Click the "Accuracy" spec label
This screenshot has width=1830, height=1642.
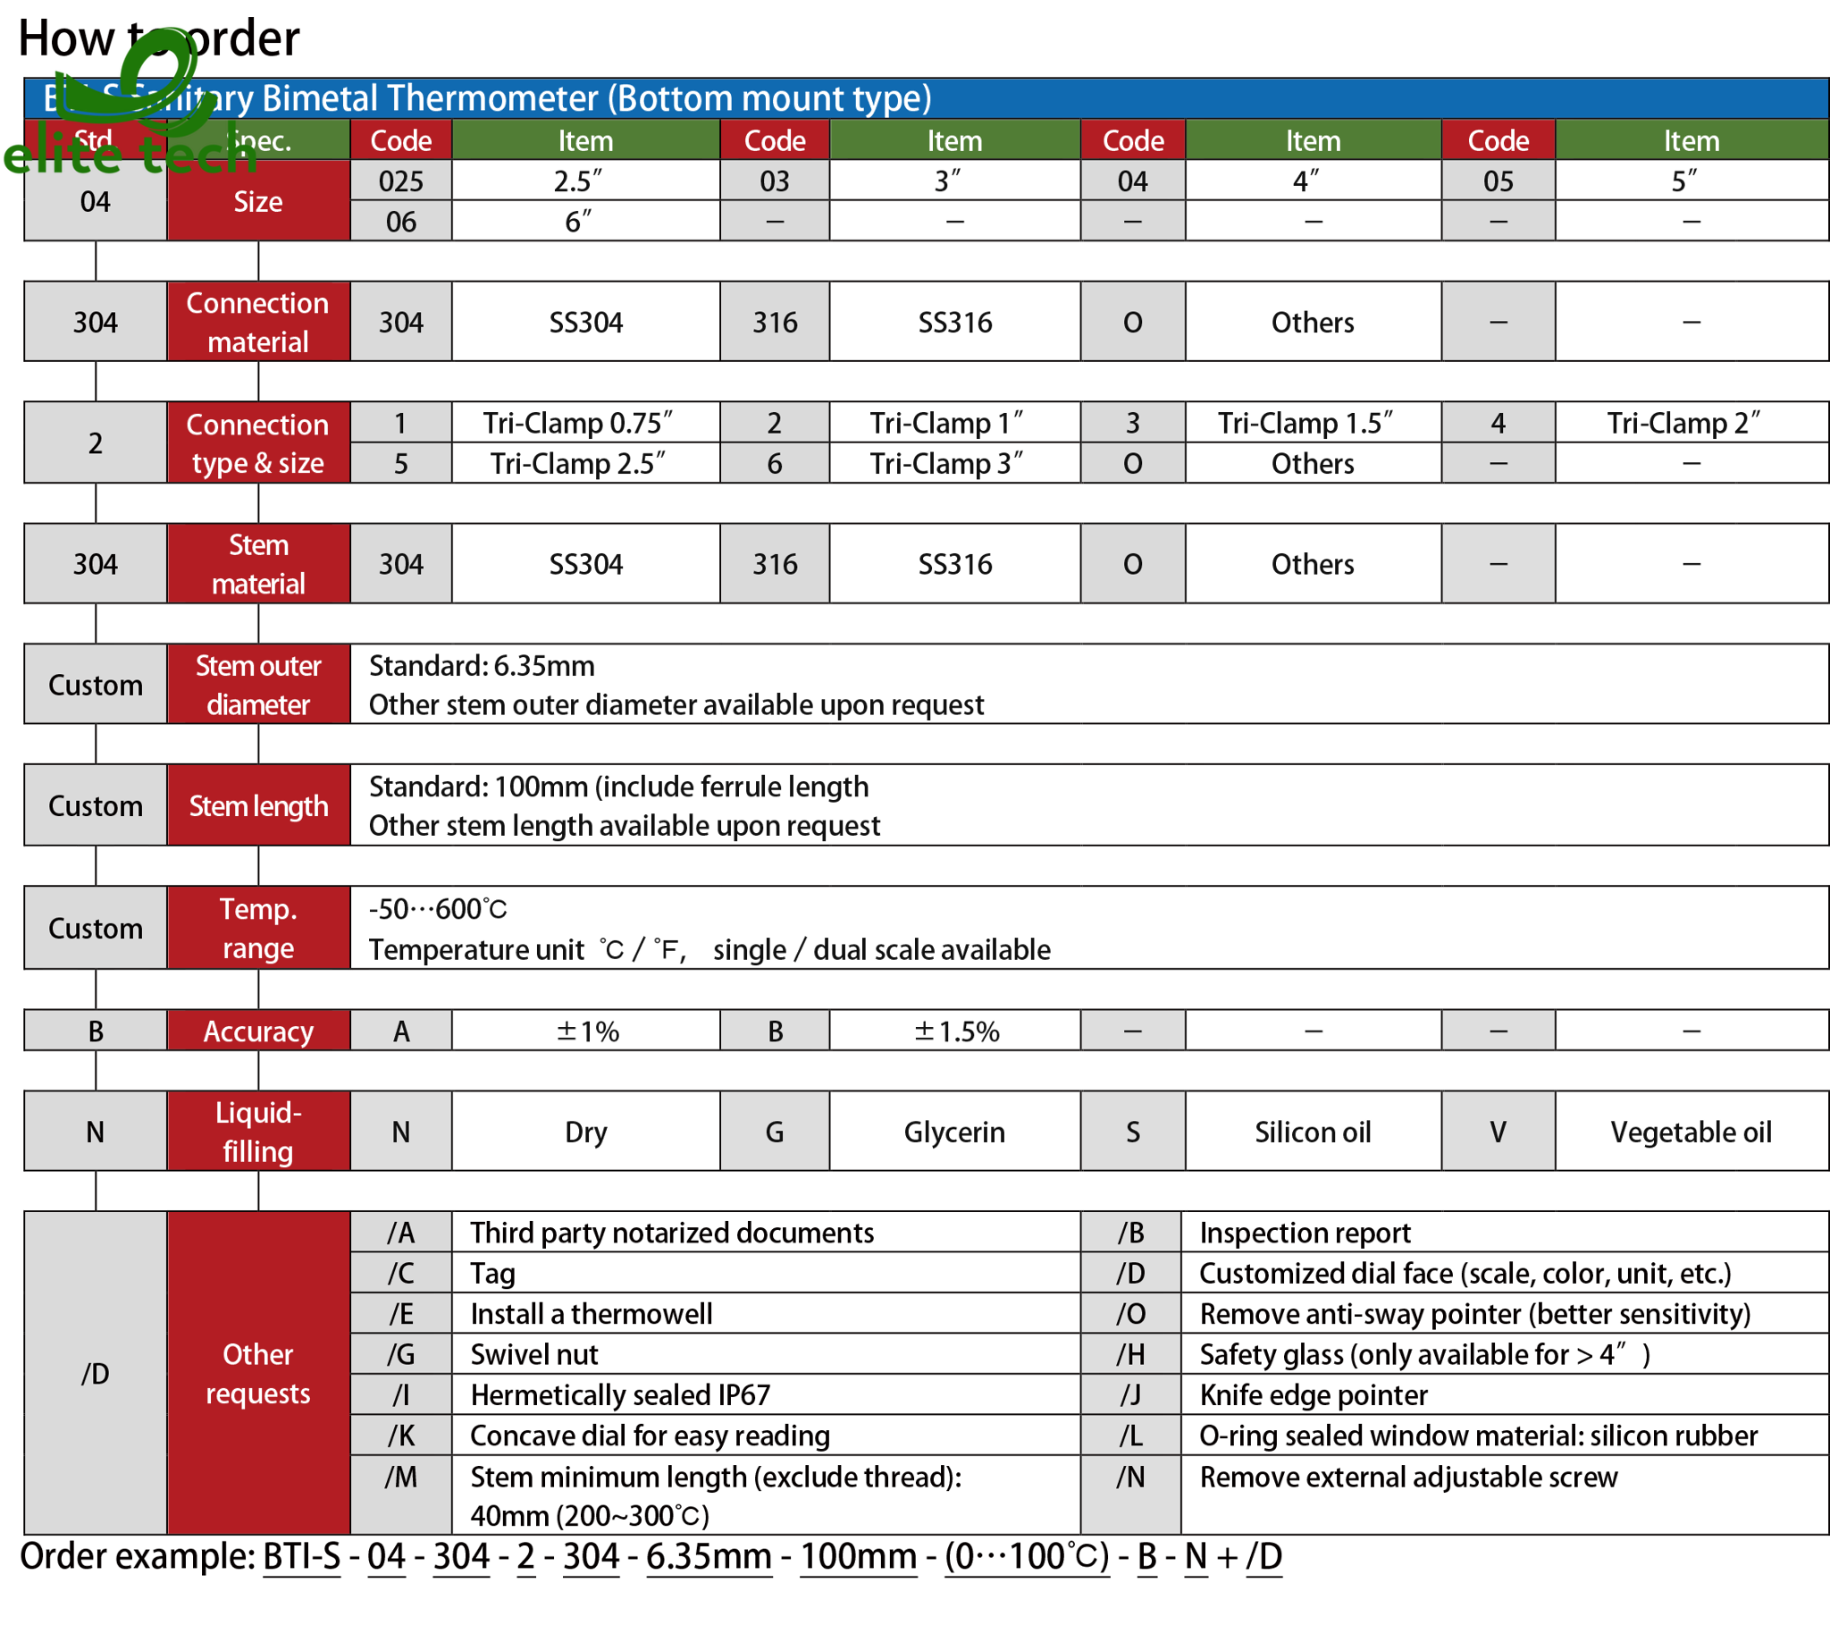tap(258, 1031)
